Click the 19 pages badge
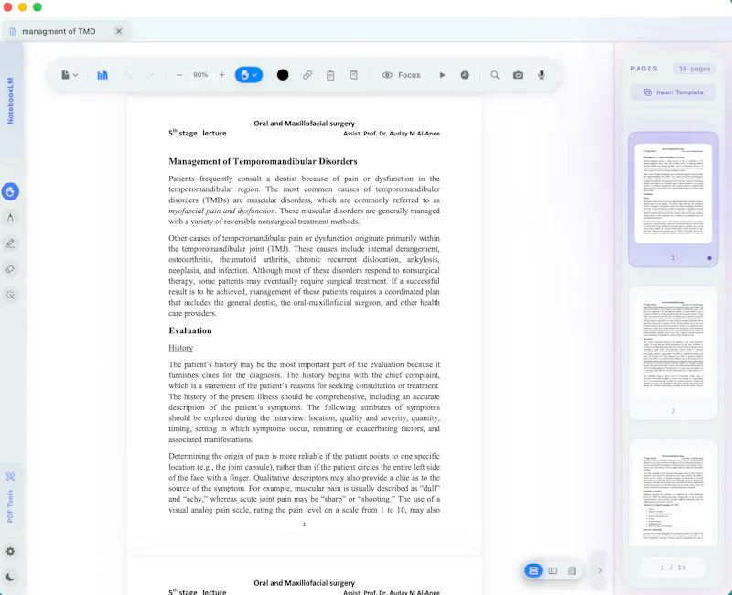 click(694, 69)
